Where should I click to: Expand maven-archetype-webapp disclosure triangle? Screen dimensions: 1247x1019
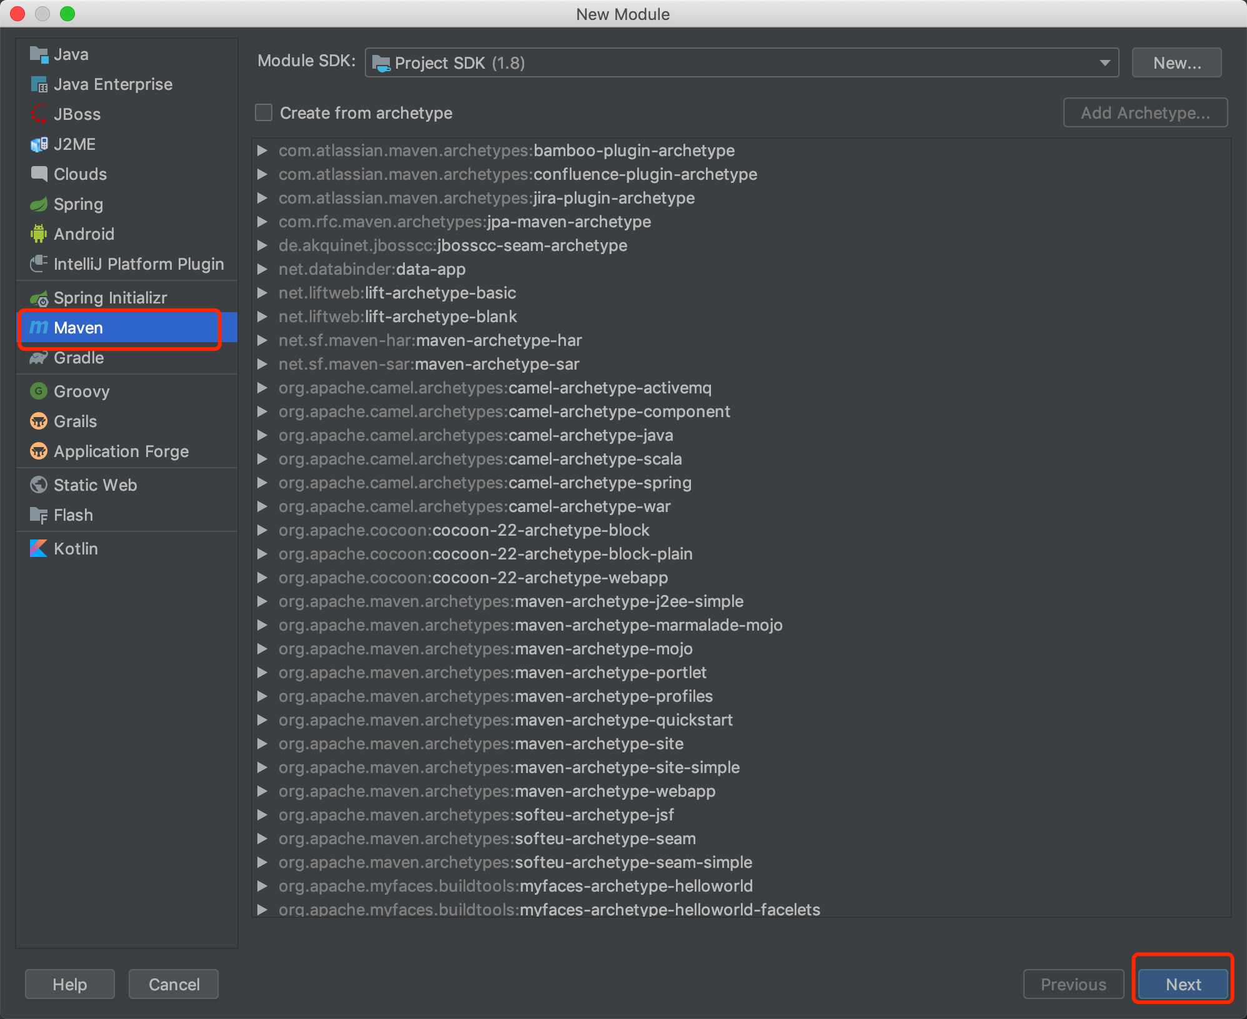tap(262, 791)
